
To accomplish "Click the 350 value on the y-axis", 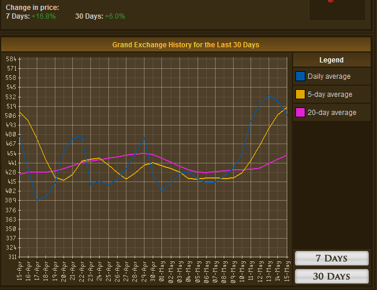I will coord(11,229).
